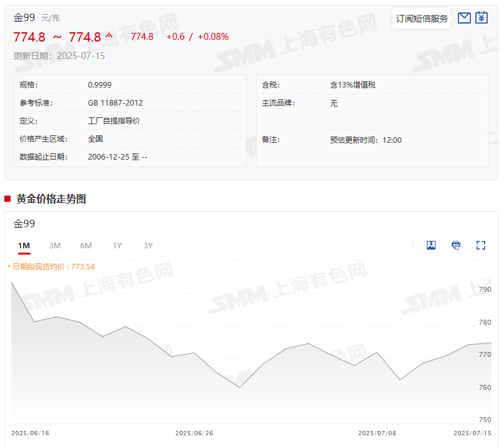502x447 pixels.
Task: Click the 金99 chart title
Action: pos(24,223)
